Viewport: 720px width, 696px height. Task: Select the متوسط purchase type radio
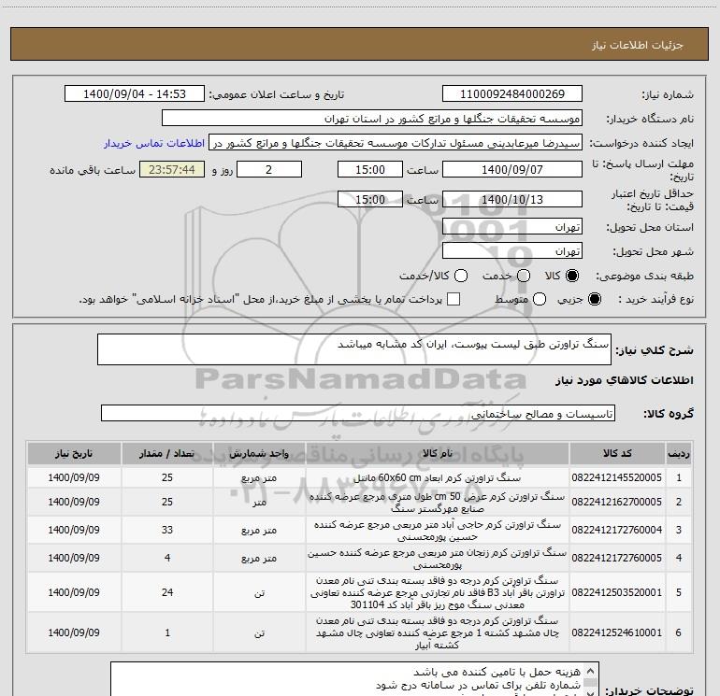tap(540, 299)
